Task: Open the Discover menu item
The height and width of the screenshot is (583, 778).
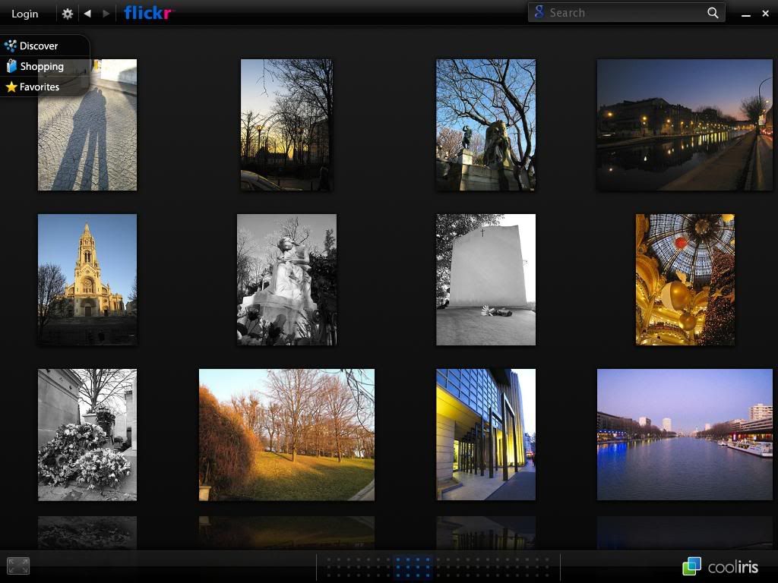Action: coord(39,46)
